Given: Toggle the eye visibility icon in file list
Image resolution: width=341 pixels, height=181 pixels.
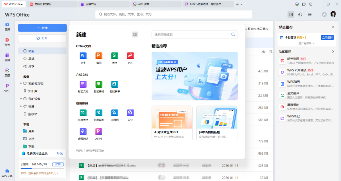Looking at the screenshot, I should 264,52.
